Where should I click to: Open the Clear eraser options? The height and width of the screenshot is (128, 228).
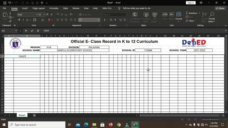click(x=190, y=21)
